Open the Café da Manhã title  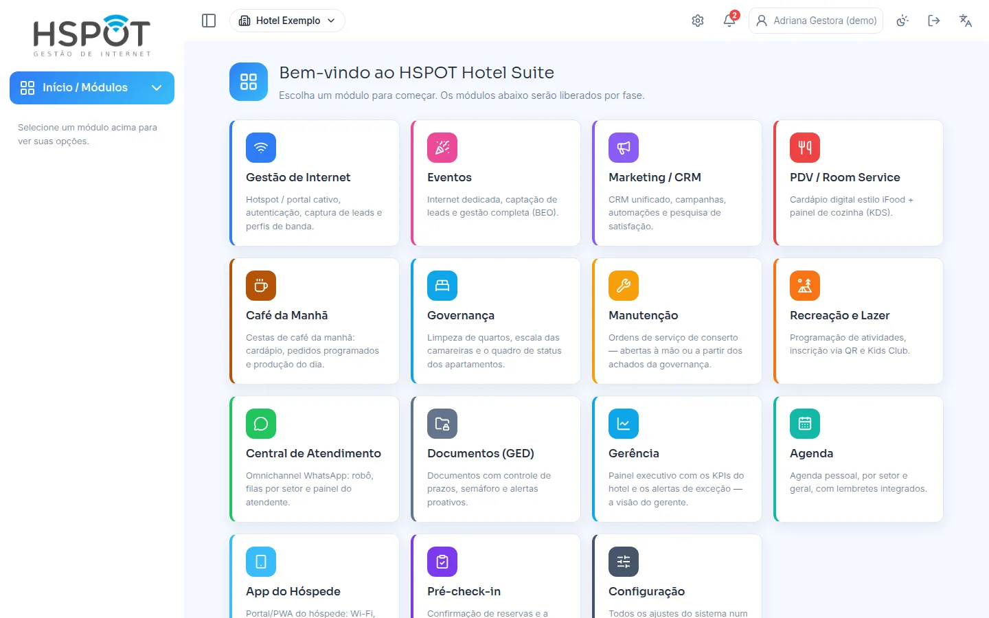tap(287, 315)
